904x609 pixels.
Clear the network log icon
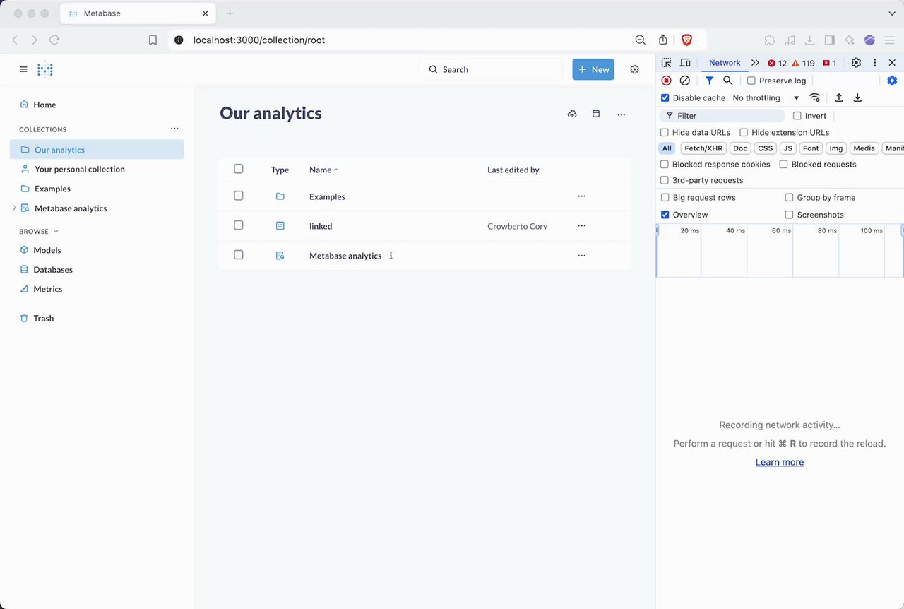point(684,81)
